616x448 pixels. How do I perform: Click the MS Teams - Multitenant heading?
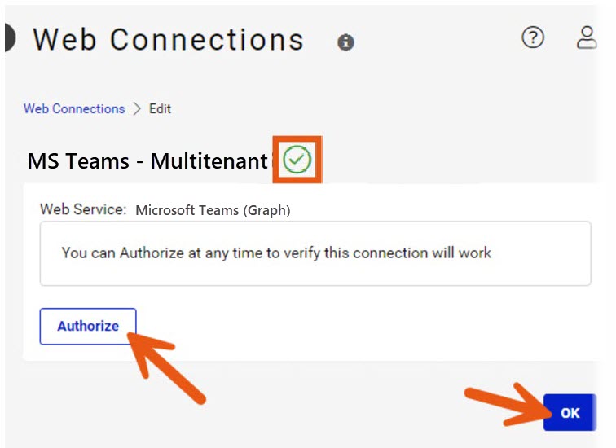tap(147, 161)
